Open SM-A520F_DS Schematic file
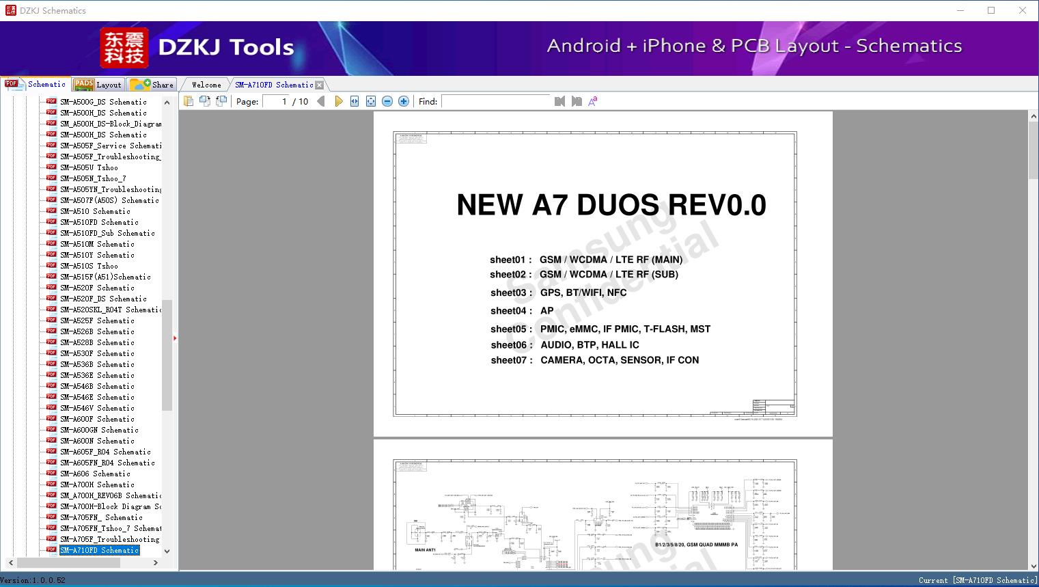 (103, 299)
